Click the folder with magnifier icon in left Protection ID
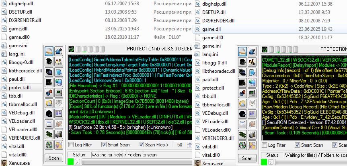The image size is (347, 166). coord(49,103)
